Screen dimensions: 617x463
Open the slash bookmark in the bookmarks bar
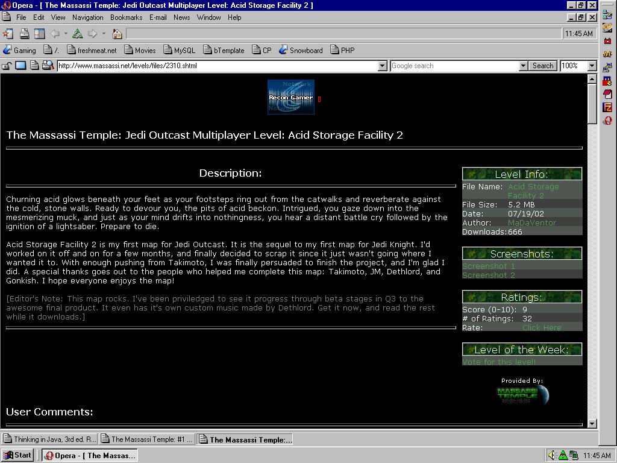pyautogui.click(x=51, y=51)
